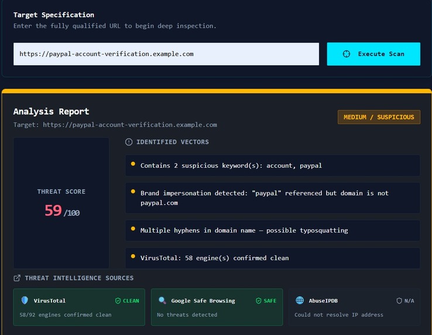Click the bullet for Brand impersonation vector
The height and width of the screenshot is (335, 432).
point(133,191)
